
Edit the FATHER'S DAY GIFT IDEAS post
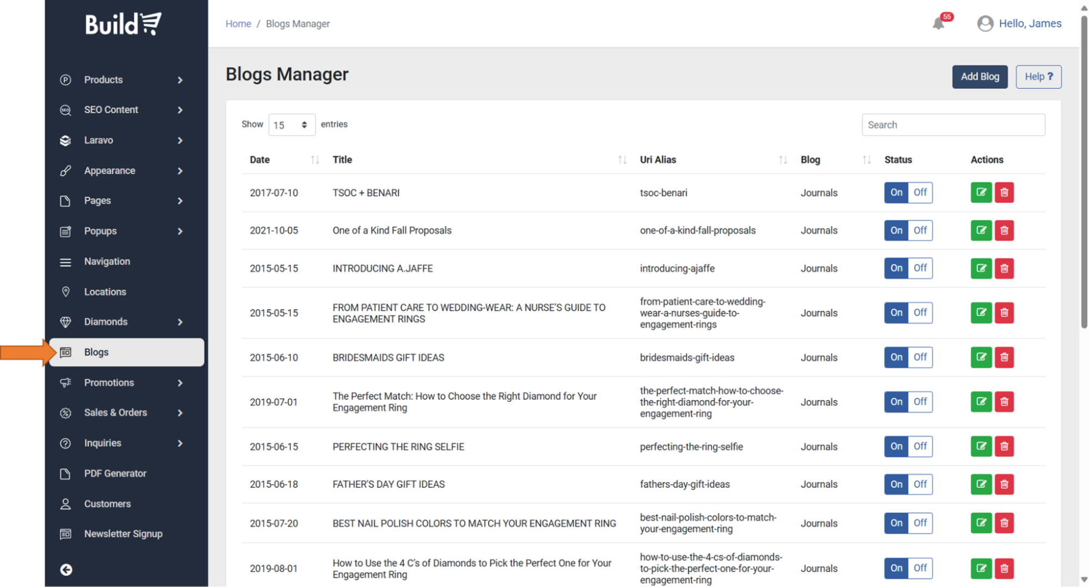pos(981,484)
